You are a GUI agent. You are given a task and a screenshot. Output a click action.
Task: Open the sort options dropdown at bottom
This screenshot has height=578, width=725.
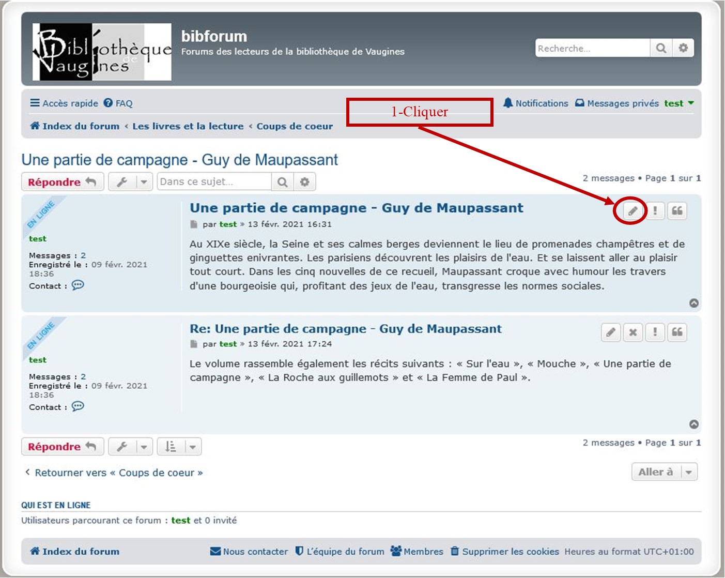coord(179,447)
